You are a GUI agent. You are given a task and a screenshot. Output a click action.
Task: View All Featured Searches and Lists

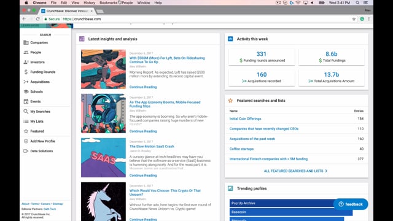click(x=295, y=171)
